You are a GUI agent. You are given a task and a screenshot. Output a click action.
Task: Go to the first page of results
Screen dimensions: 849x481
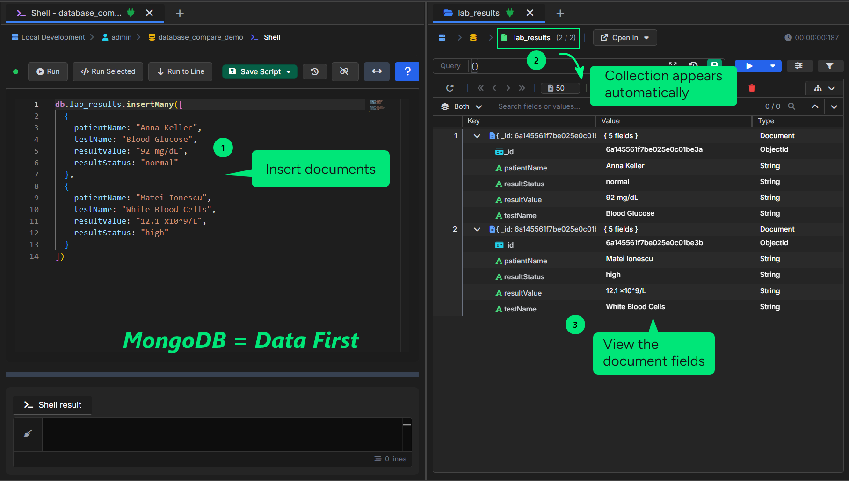pyautogui.click(x=480, y=88)
